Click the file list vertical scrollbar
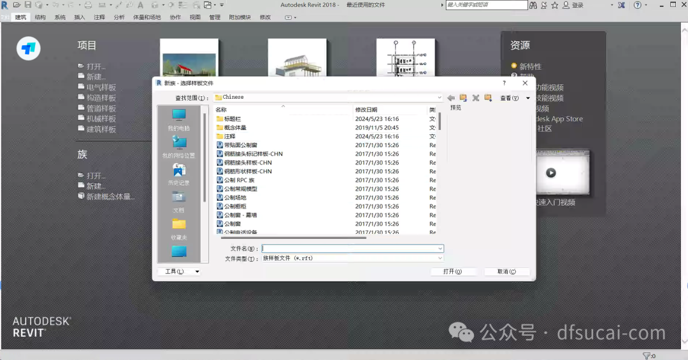The height and width of the screenshot is (360, 688). click(x=439, y=120)
